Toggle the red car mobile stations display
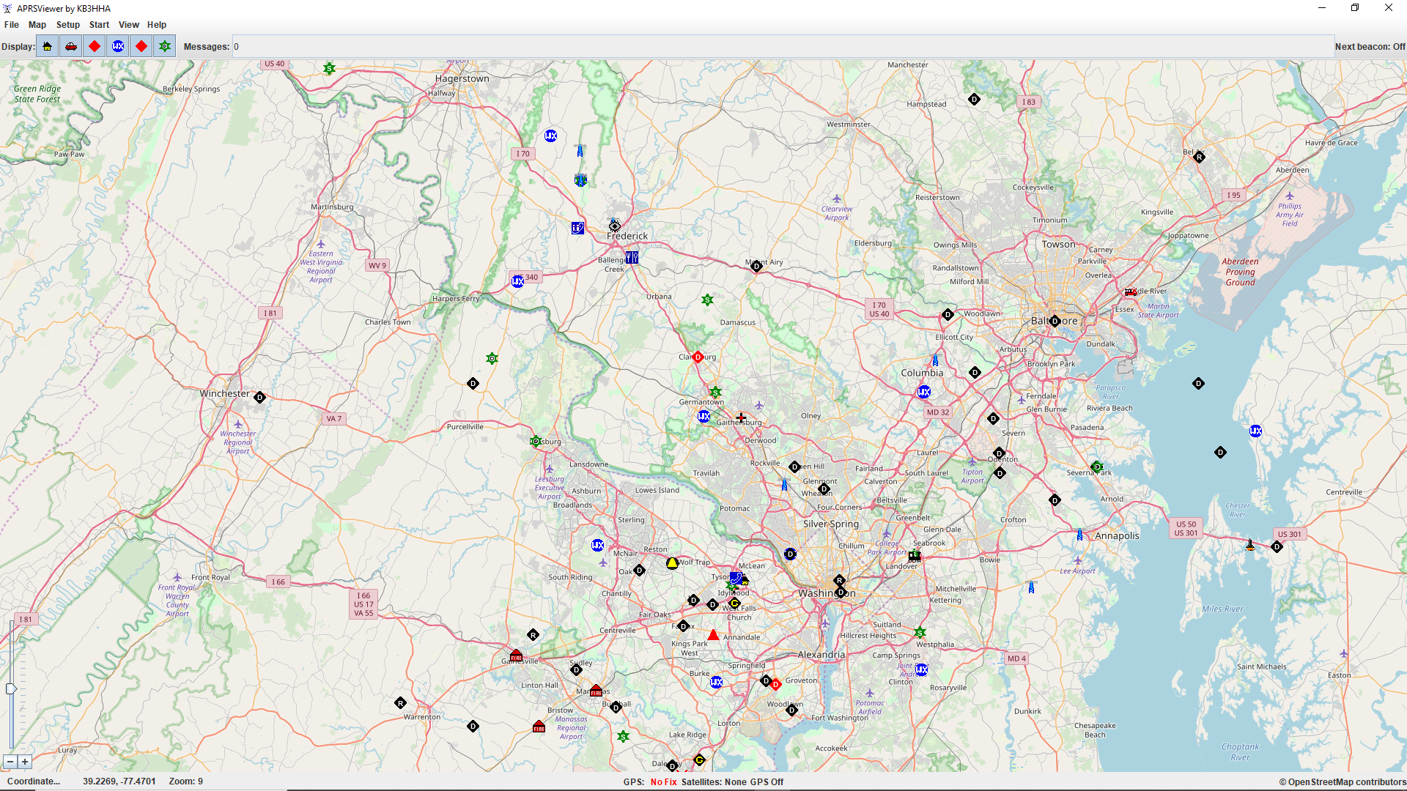The width and height of the screenshot is (1407, 791). [x=71, y=46]
